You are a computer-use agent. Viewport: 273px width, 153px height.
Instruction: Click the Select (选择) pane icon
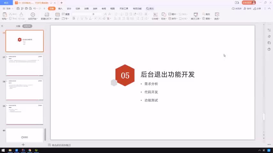click(217, 15)
